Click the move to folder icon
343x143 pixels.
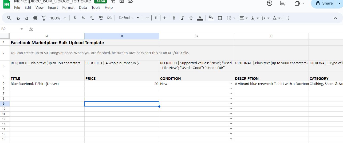[x=121, y=1]
